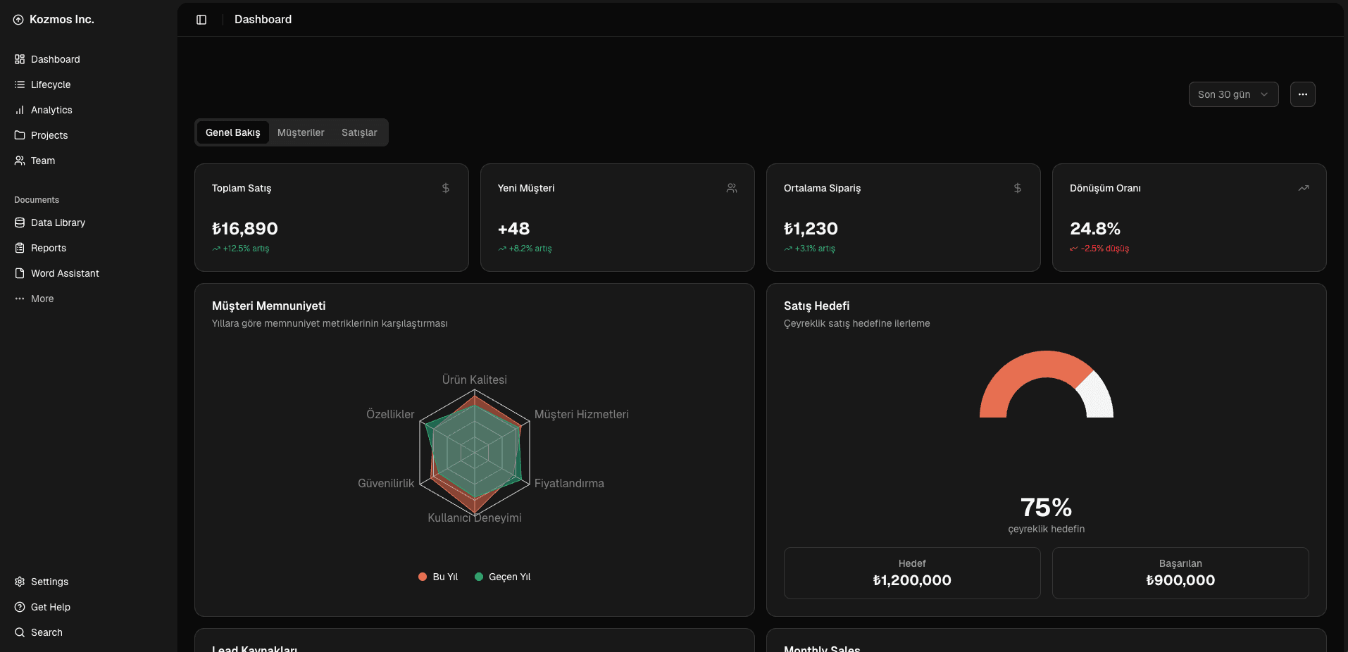Click the Dashboard grid icon in sidebar
This screenshot has height=652, width=1348.
[x=20, y=59]
